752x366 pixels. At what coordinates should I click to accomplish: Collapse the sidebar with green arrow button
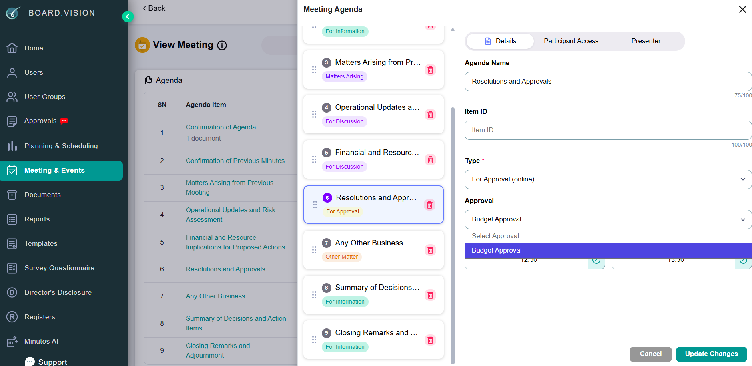[128, 16]
